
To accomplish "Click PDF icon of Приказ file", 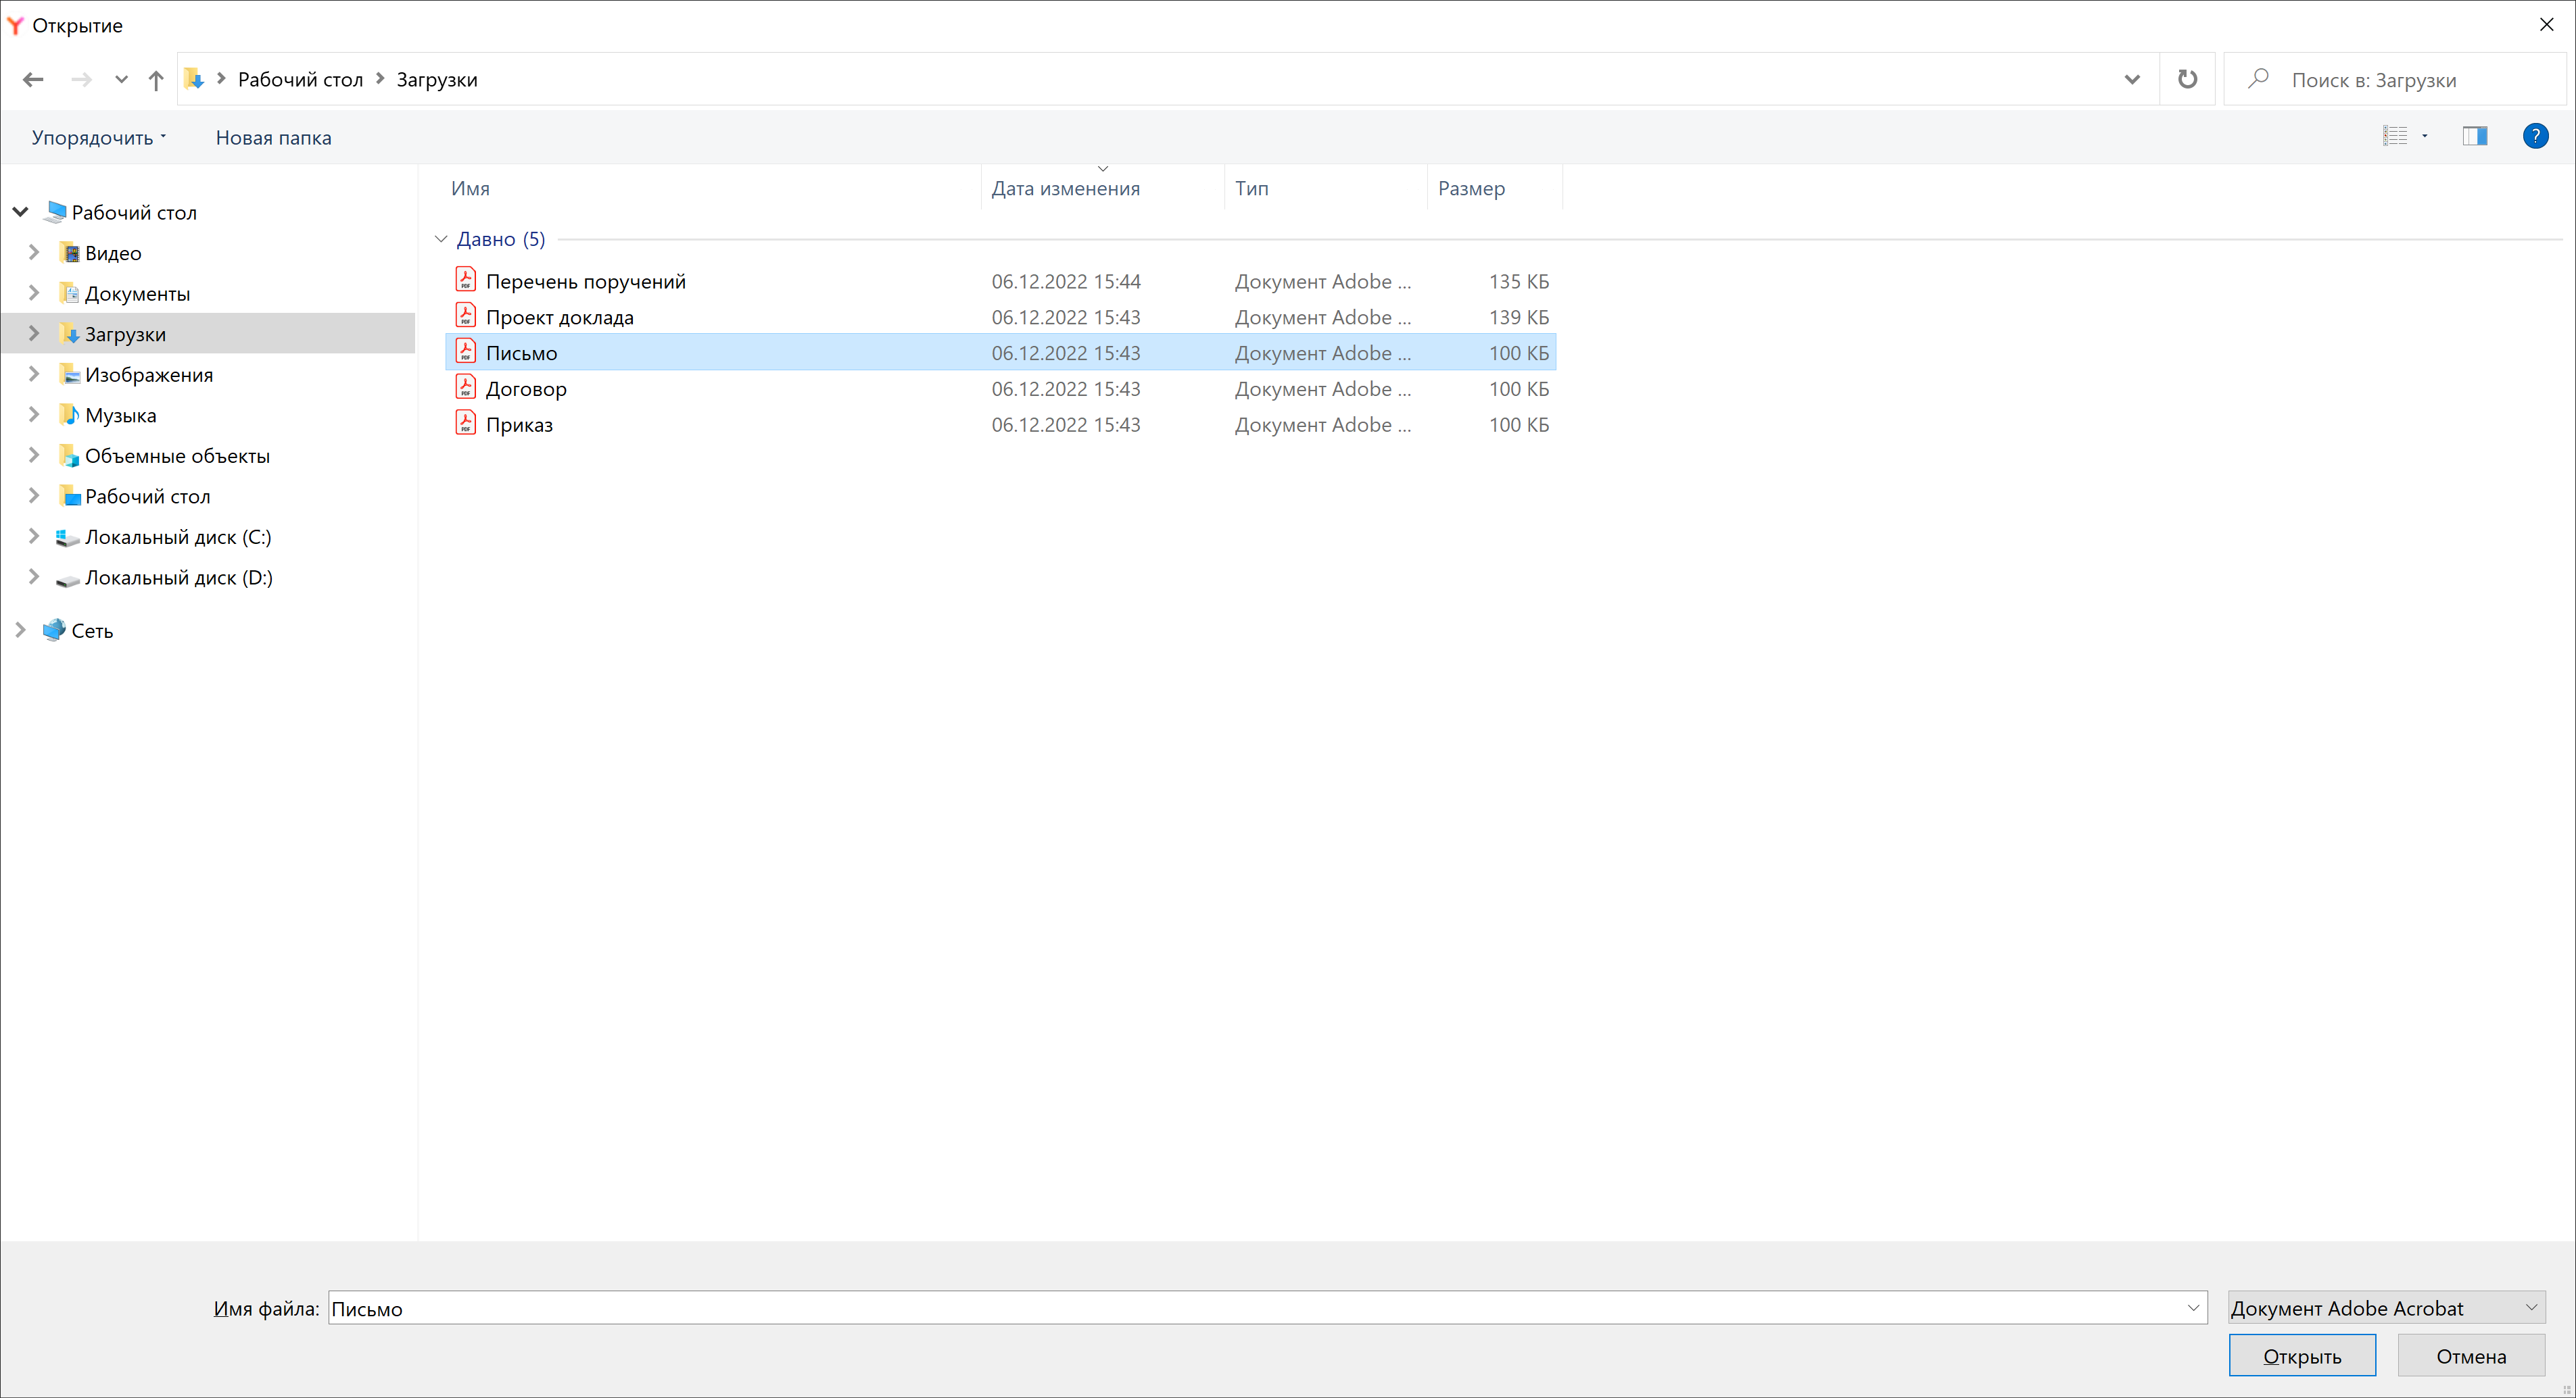I will pyautogui.click(x=465, y=423).
